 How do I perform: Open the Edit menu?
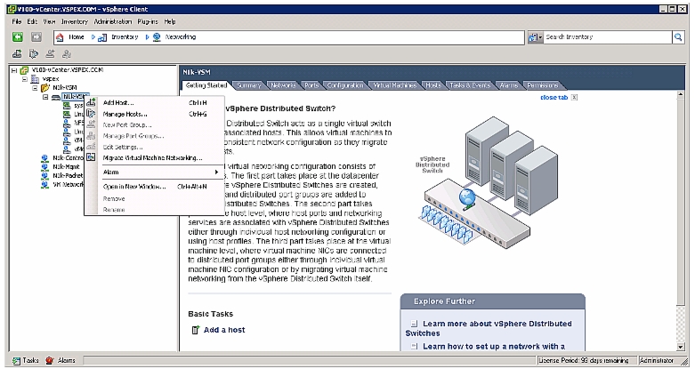(32, 21)
